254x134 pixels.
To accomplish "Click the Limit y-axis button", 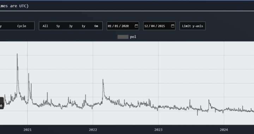I will click(x=193, y=26).
